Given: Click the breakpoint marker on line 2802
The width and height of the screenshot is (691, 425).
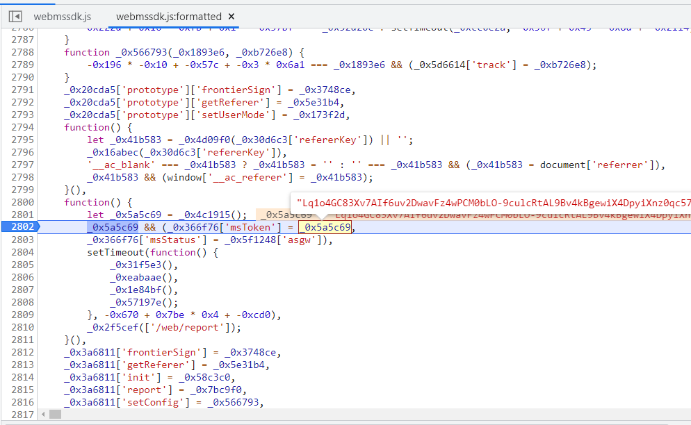Looking at the screenshot, I should click(20, 227).
